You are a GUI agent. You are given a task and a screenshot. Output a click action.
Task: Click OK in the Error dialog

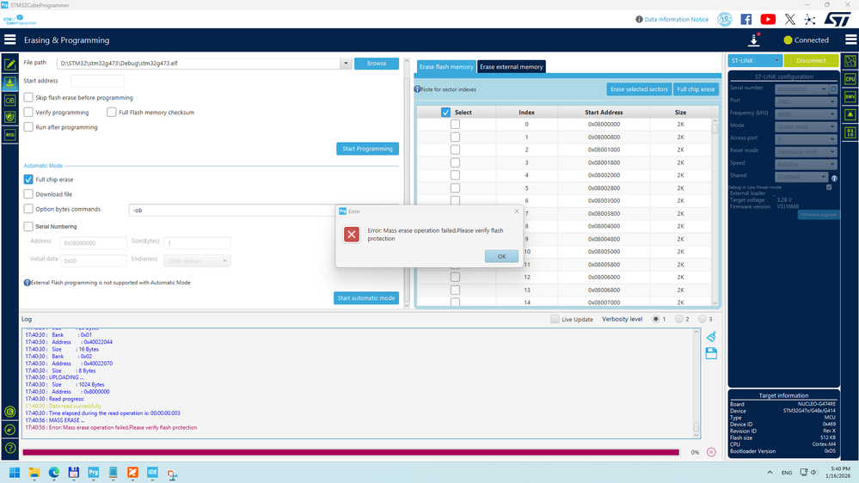501,256
